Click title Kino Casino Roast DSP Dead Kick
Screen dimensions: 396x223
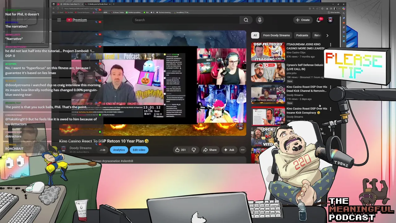(x=307, y=89)
